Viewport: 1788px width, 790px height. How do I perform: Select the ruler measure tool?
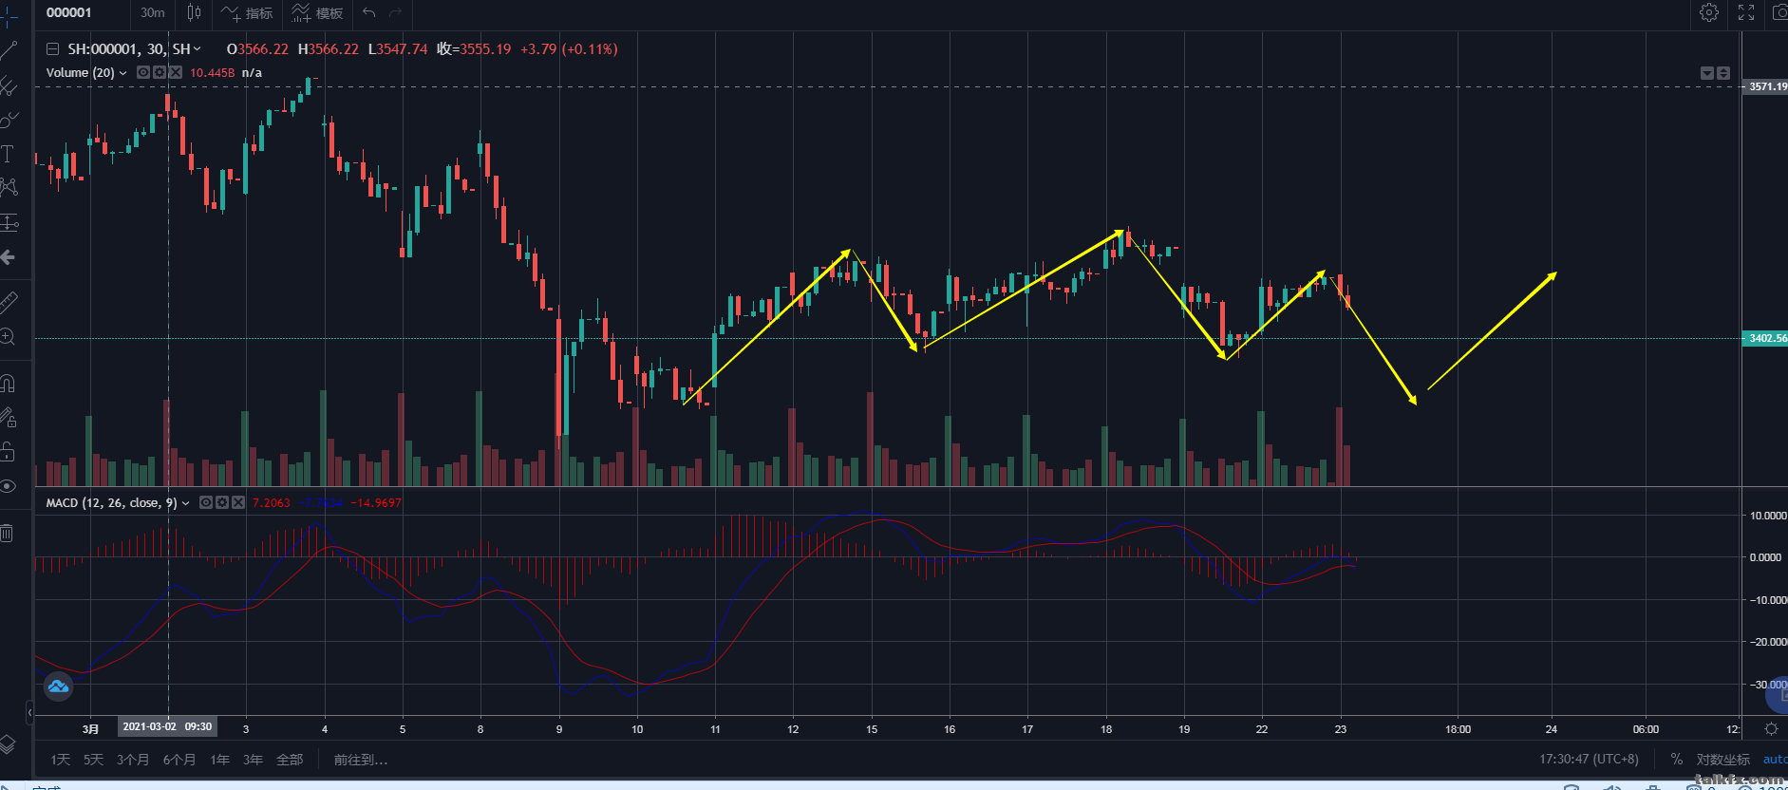click(9, 303)
